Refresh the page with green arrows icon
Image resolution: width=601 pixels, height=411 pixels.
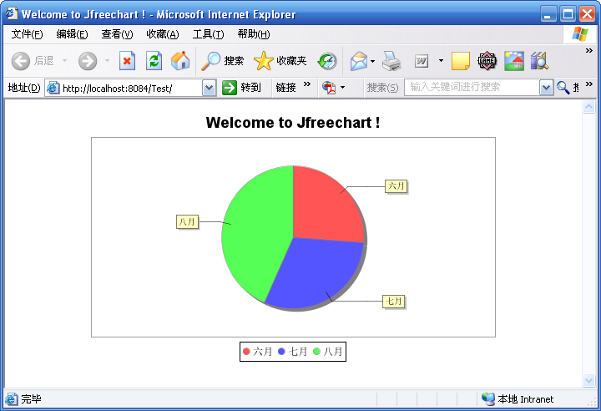point(154,61)
